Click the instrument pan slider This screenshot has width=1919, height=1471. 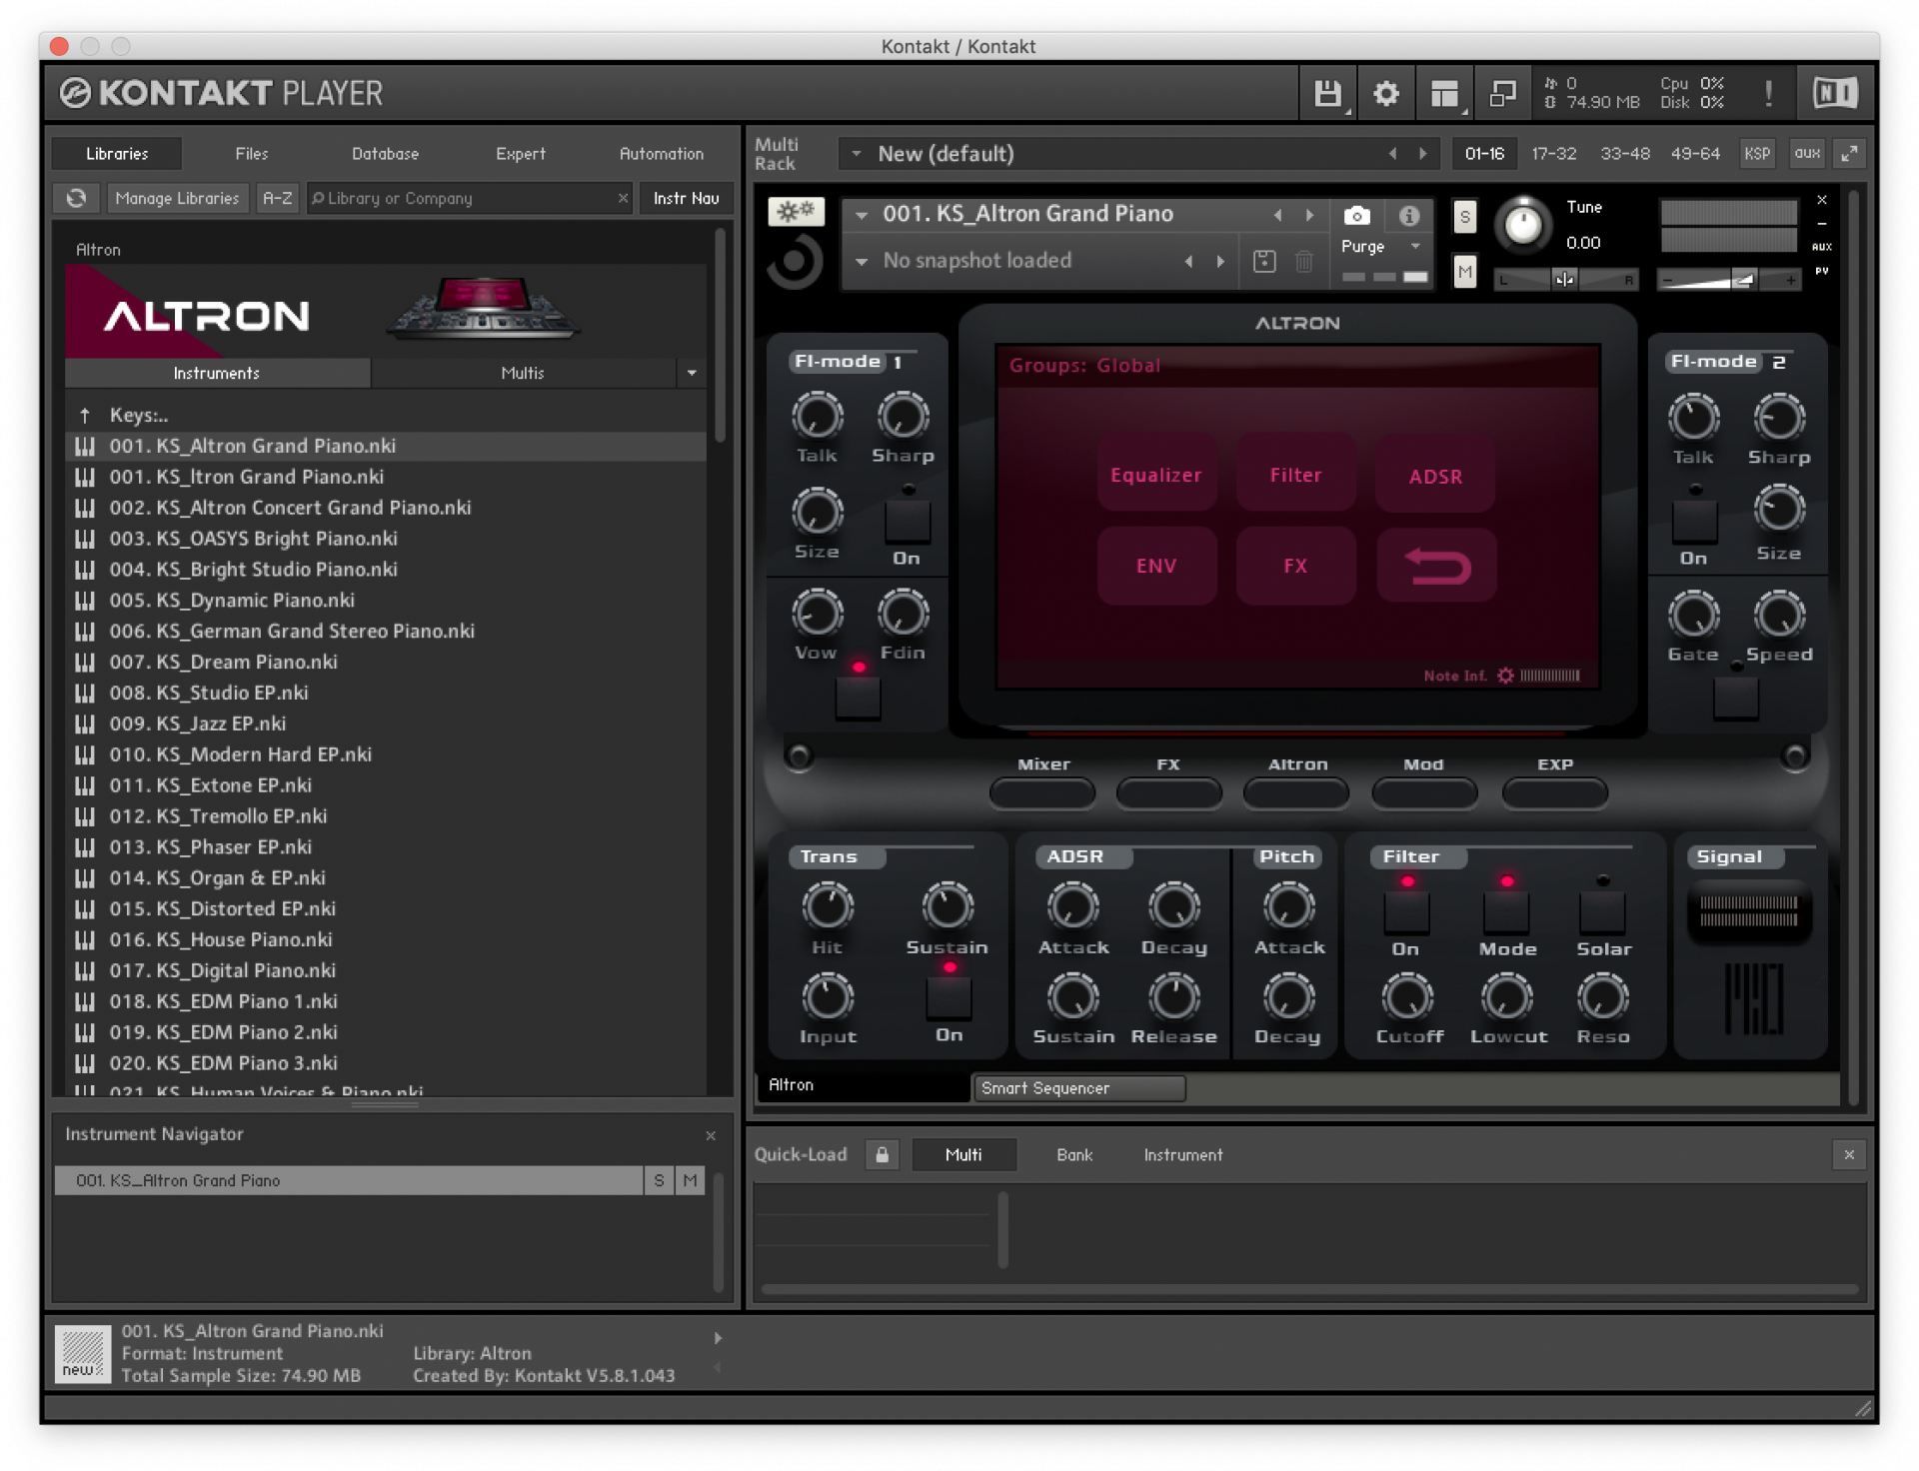(x=1566, y=280)
